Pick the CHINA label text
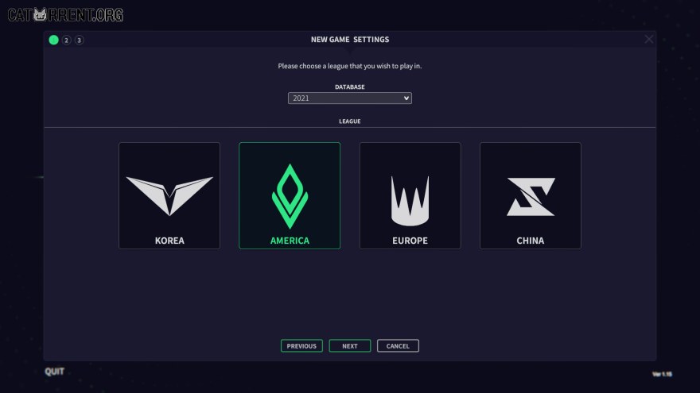This screenshot has width=700, height=393. 531,241
